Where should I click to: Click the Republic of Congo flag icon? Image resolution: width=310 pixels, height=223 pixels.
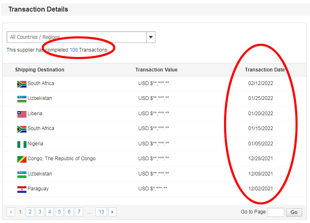(x=21, y=159)
